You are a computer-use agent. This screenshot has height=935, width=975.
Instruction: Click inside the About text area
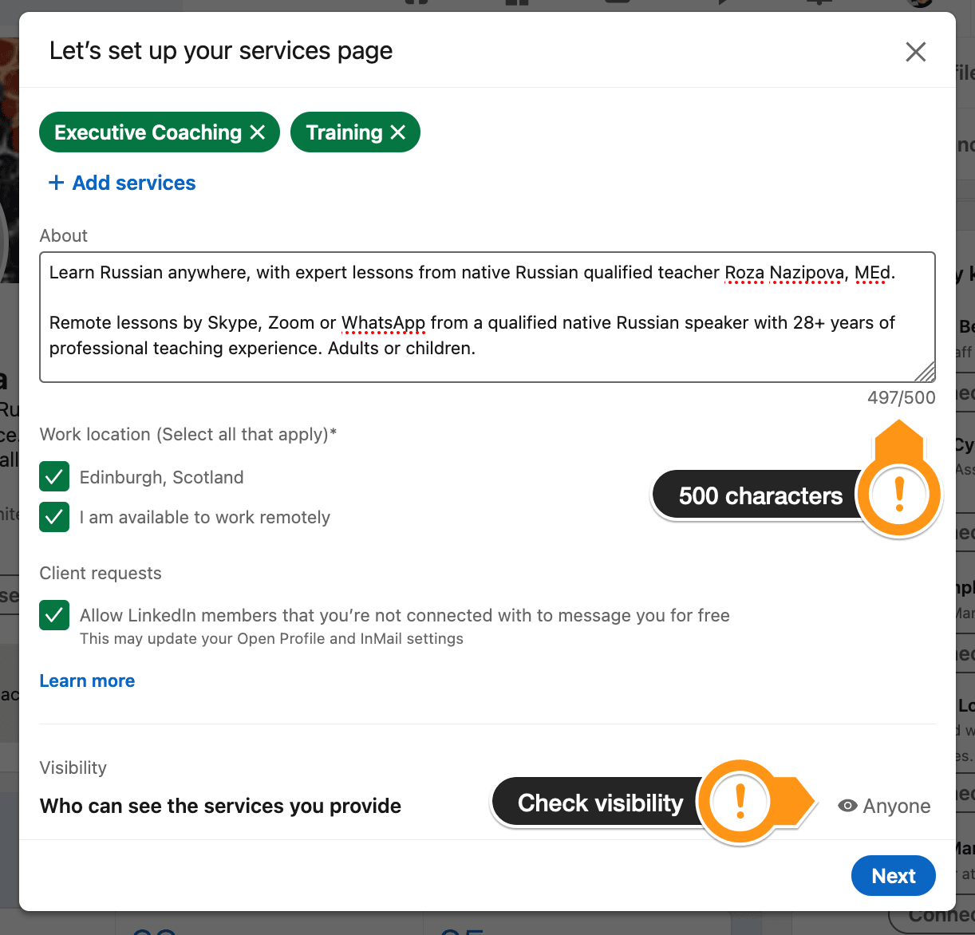tap(487, 318)
